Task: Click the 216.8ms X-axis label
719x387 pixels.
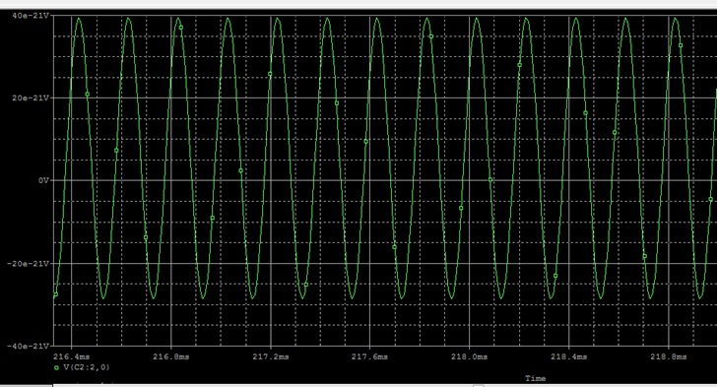Action: [x=171, y=356]
